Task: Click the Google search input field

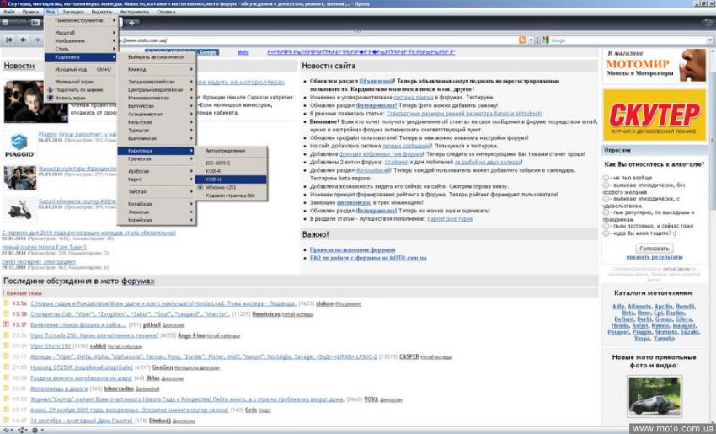Action: click(628, 40)
